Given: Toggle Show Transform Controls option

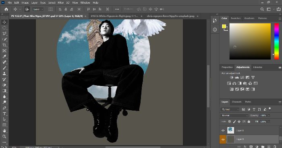Looking at the screenshot, I should (x=50, y=9).
